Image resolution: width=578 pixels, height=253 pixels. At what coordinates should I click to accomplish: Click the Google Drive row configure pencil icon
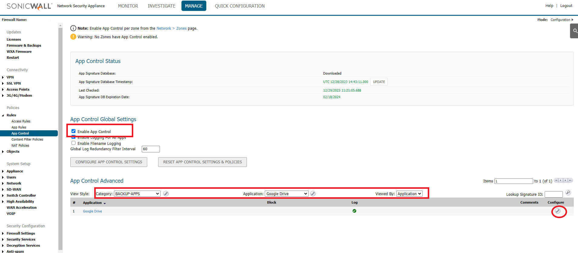pyautogui.click(x=558, y=211)
